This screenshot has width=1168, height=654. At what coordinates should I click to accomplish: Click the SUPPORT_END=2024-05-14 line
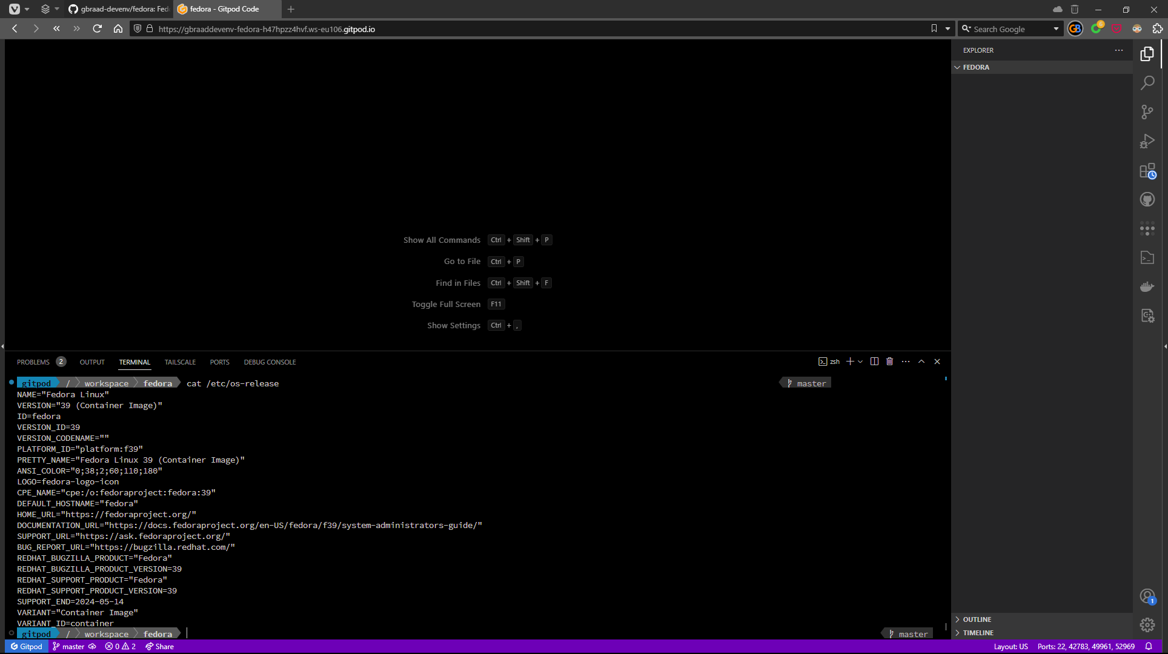tap(70, 601)
